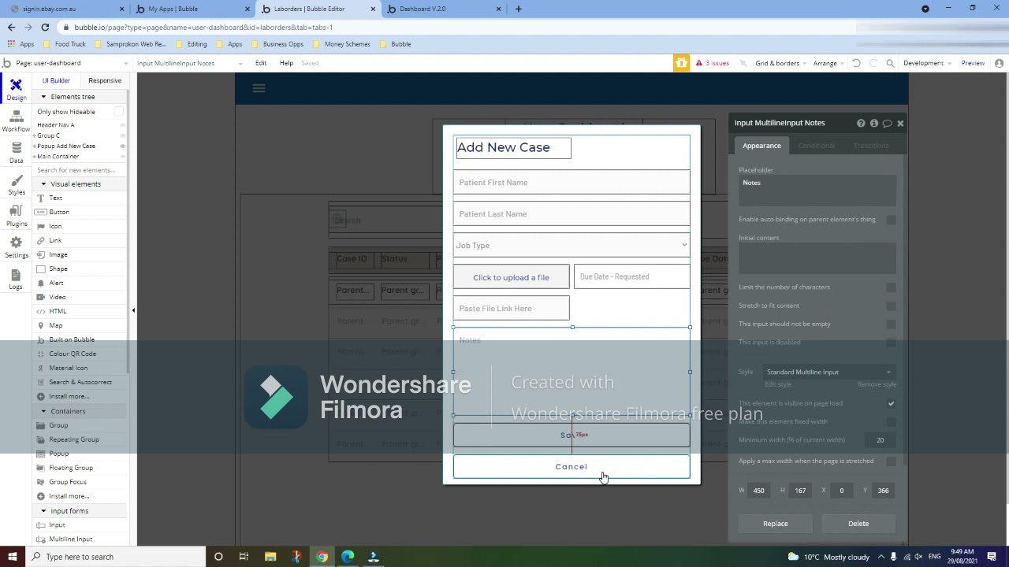
Task: Open the editor search magnifier
Action: (890, 63)
